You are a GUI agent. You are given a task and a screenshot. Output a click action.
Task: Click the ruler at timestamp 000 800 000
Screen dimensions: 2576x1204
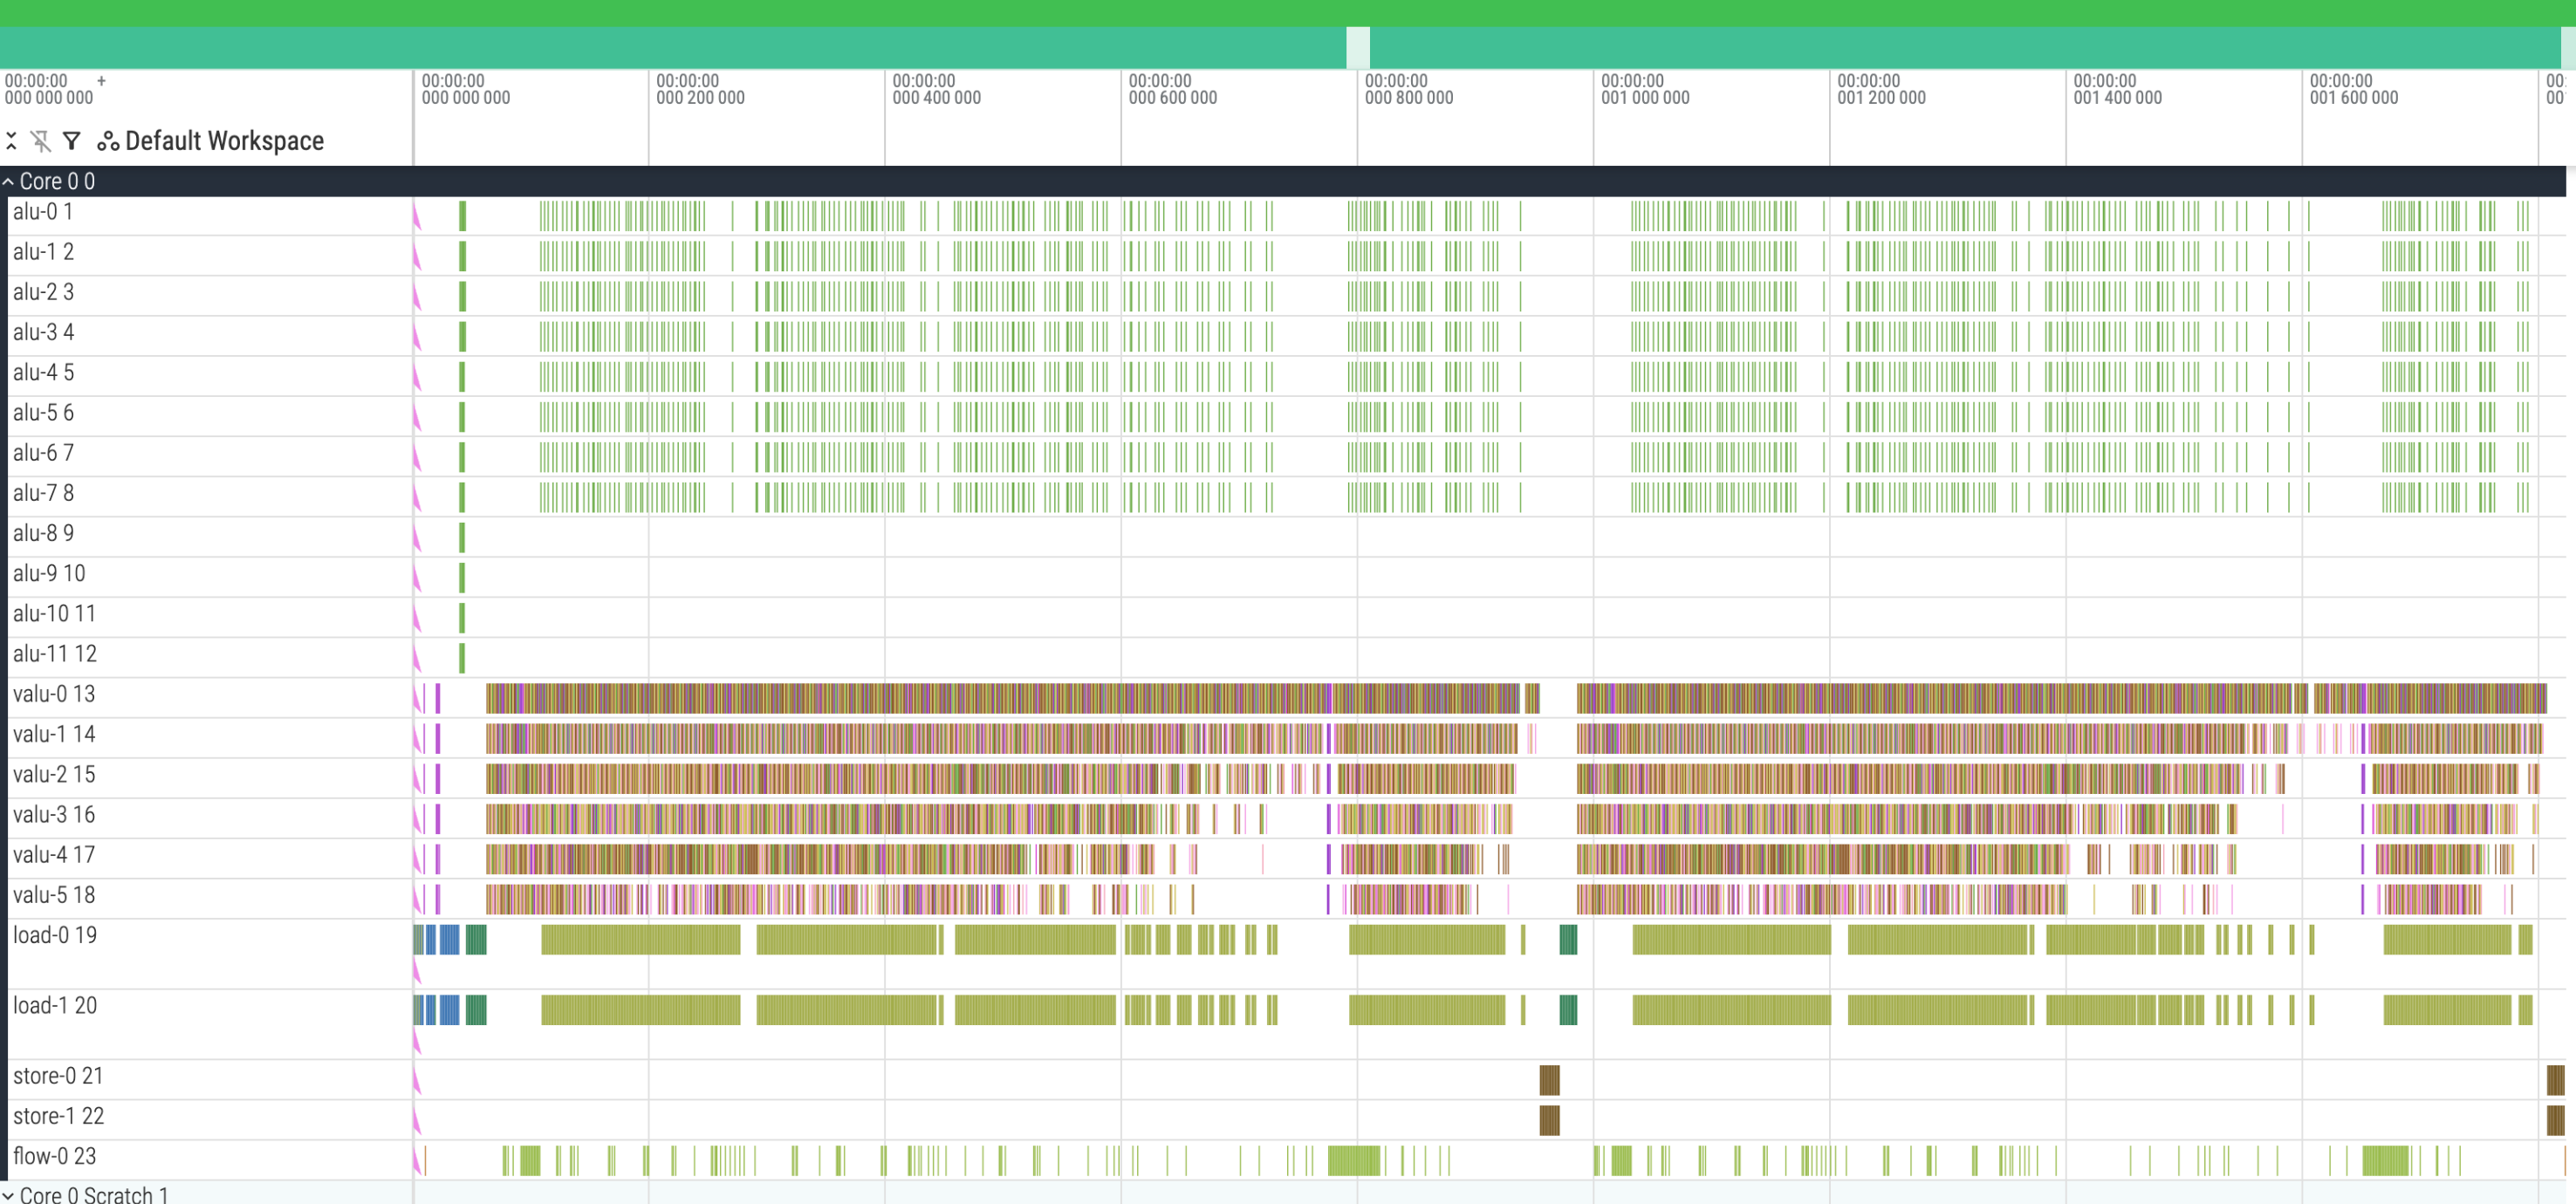[1410, 89]
